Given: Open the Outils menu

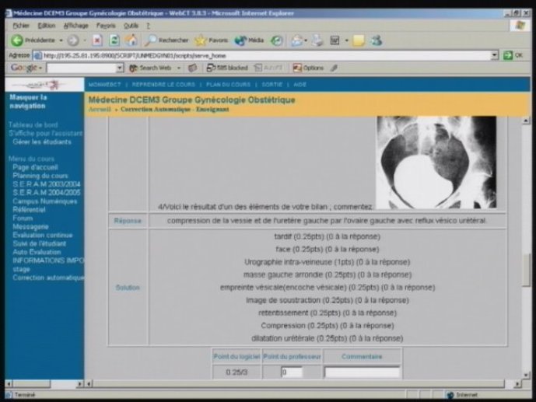Looking at the screenshot, I should (x=131, y=26).
